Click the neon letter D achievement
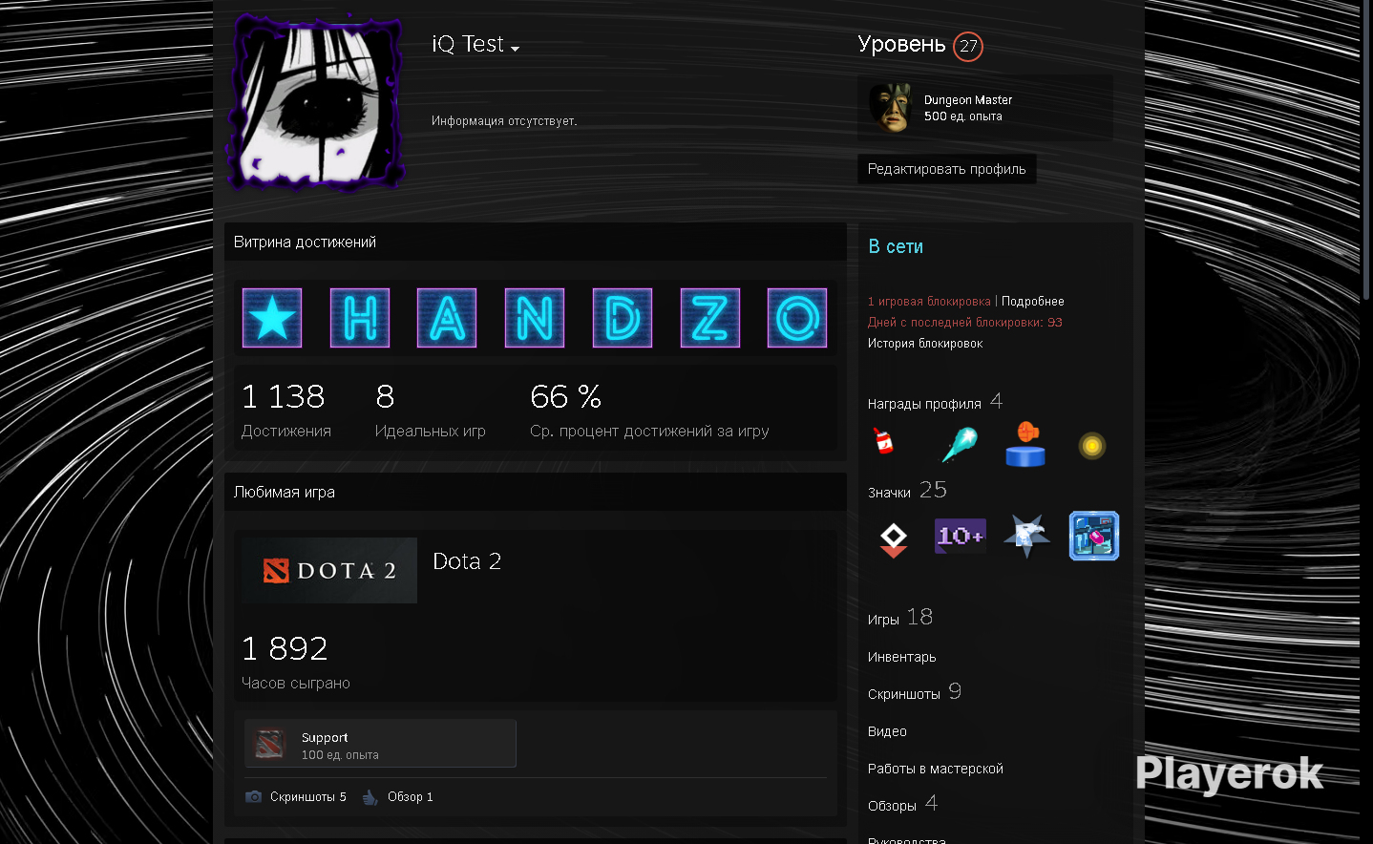This screenshot has height=844, width=1373. [623, 318]
